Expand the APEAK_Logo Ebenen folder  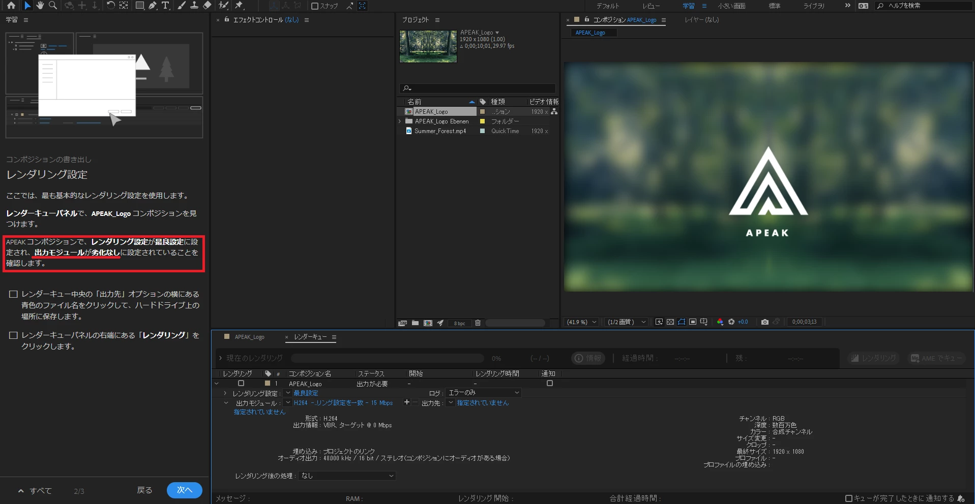click(400, 121)
